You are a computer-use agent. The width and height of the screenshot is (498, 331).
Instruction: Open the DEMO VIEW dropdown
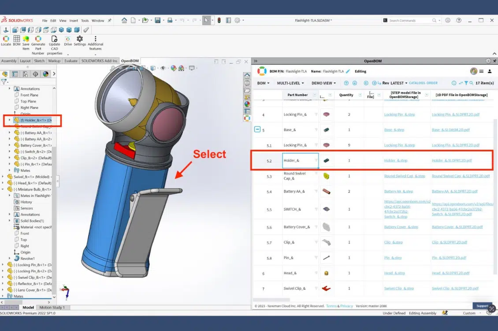coord(323,83)
